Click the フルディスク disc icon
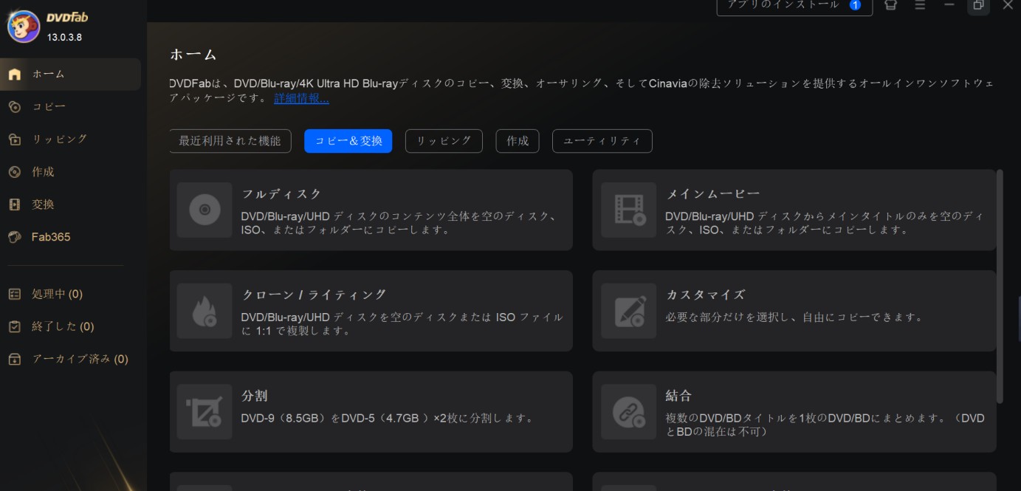This screenshot has height=491, width=1021. pyautogui.click(x=204, y=210)
